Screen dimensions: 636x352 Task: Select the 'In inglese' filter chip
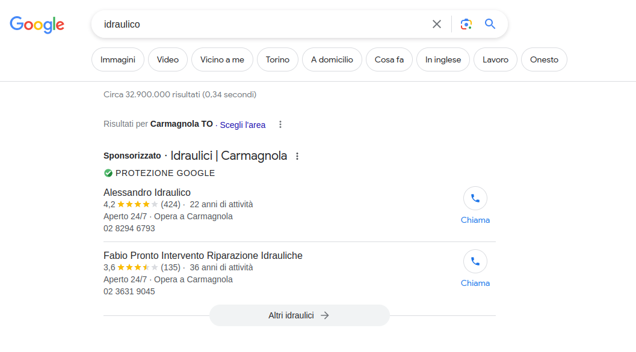[x=443, y=59]
